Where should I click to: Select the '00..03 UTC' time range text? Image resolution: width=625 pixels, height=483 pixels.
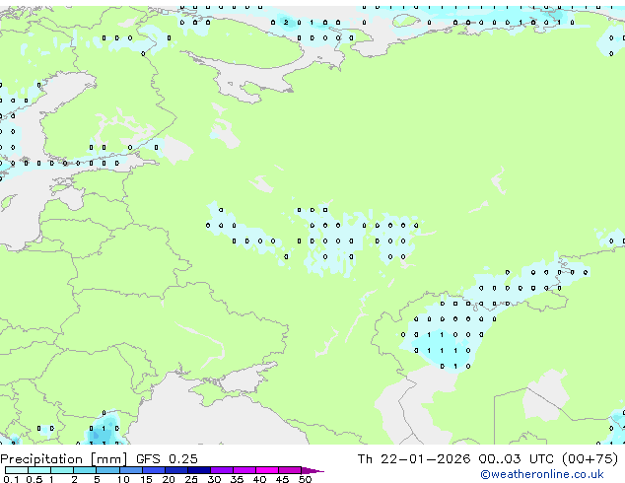517,459
